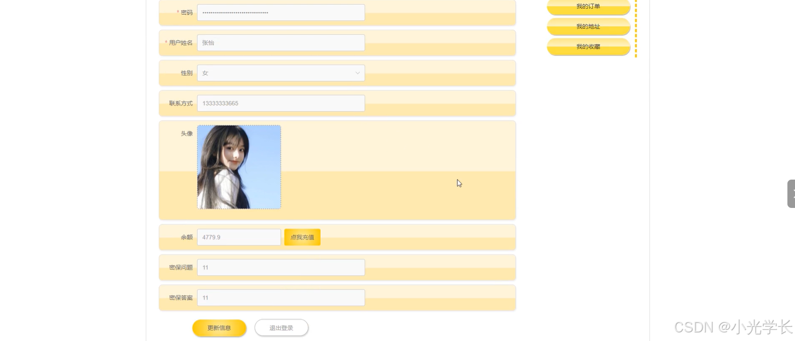Click the 点我充值 recharge button
Image resolution: width=795 pixels, height=341 pixels.
(302, 237)
